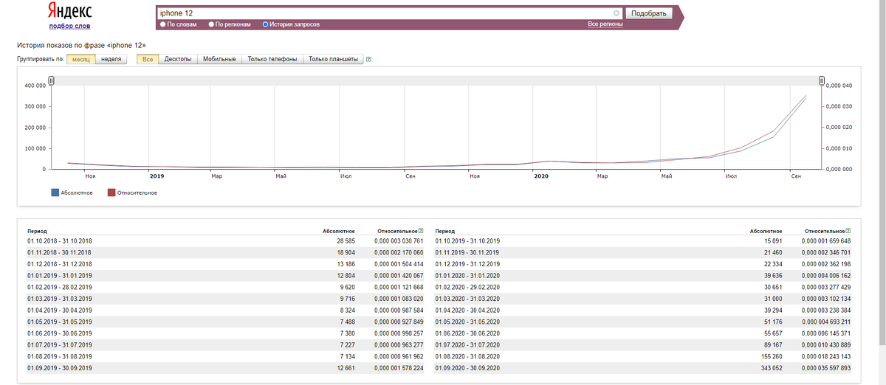
Task: Select the row 01.02.2019 - 28.02.2019
Action: (x=225, y=287)
